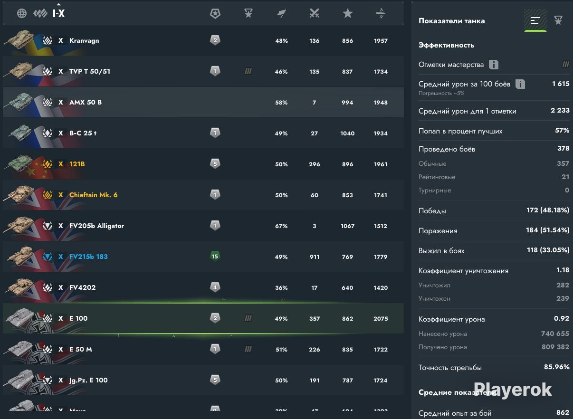Image resolution: width=573 pixels, height=419 pixels.
Task: Click Jg.Pz. E 100 mastery badge icon
Action: click(x=215, y=380)
